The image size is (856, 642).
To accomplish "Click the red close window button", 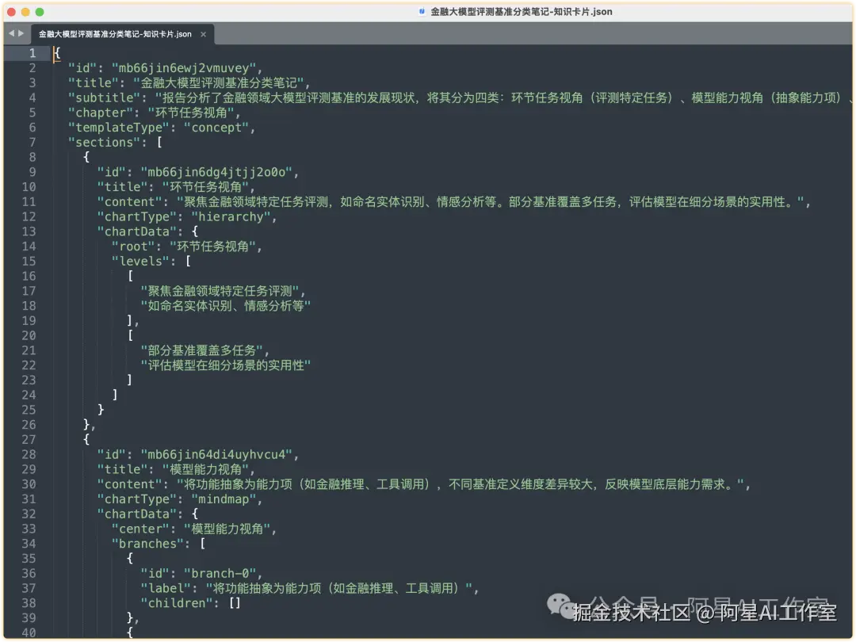I will (x=11, y=11).
